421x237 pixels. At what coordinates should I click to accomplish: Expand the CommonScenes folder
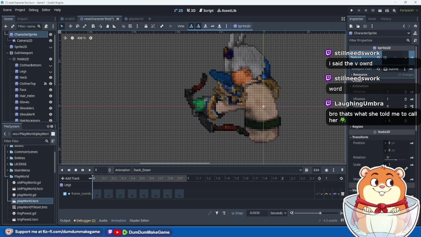click(8, 152)
